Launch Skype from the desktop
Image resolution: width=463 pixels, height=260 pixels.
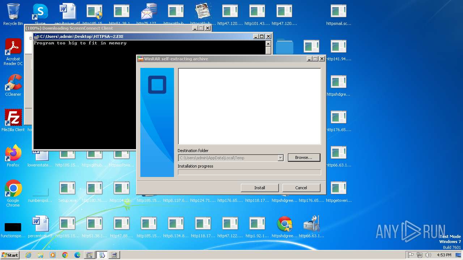click(x=40, y=14)
